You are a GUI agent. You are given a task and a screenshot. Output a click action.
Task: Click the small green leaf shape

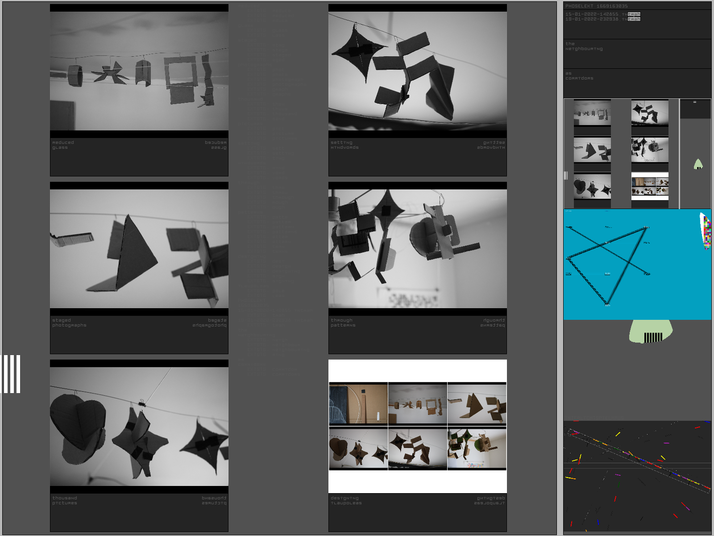click(698, 164)
